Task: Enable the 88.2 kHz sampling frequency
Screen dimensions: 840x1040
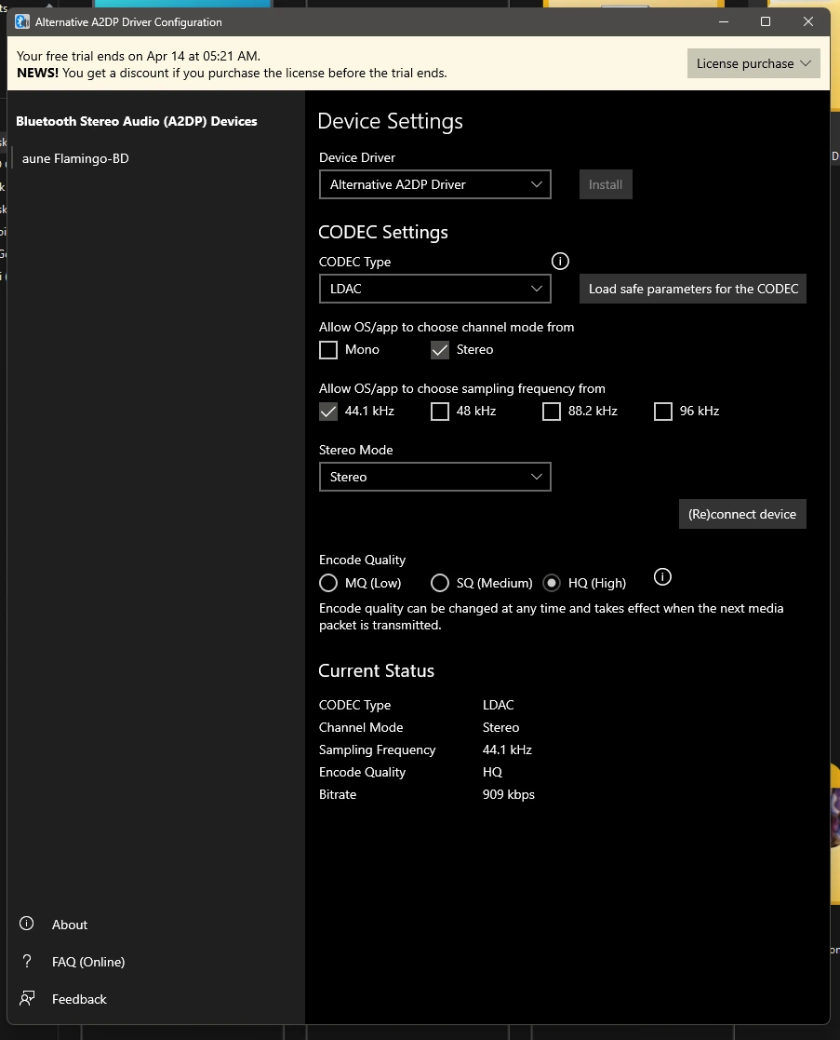Action: (x=552, y=412)
